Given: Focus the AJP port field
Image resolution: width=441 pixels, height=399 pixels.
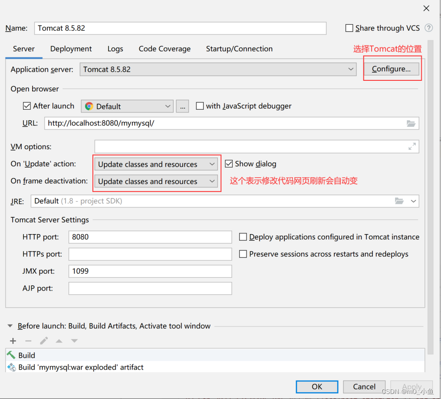Looking at the screenshot, I should tap(150, 288).
